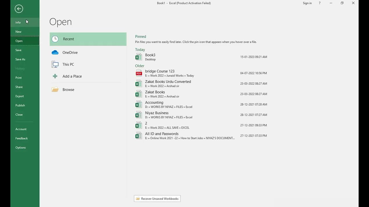Click Excel icon beside All ID and Passwords
Viewport: 369px width, 207px height.
click(x=139, y=135)
